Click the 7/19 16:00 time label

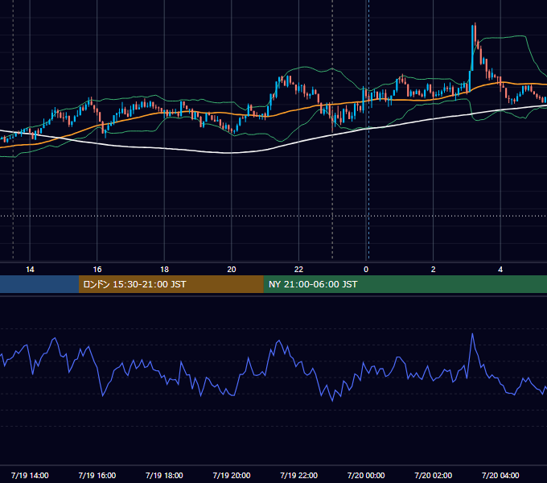pos(97,475)
